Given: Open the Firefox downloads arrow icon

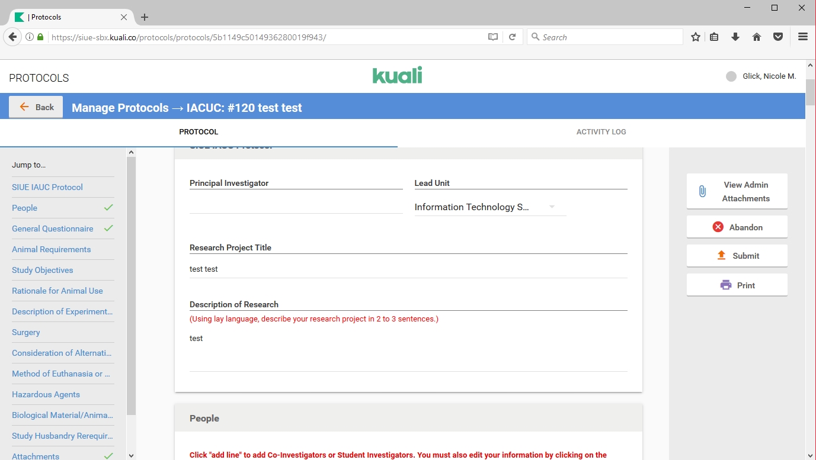Looking at the screenshot, I should [735, 37].
